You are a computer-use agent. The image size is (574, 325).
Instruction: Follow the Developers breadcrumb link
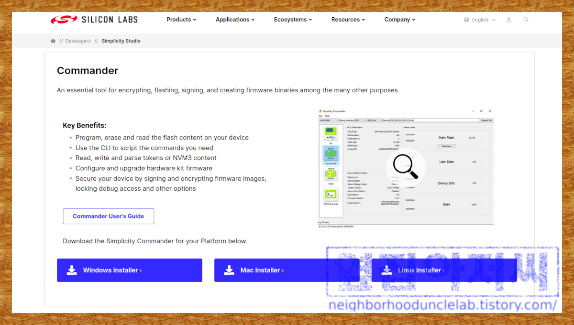point(78,41)
